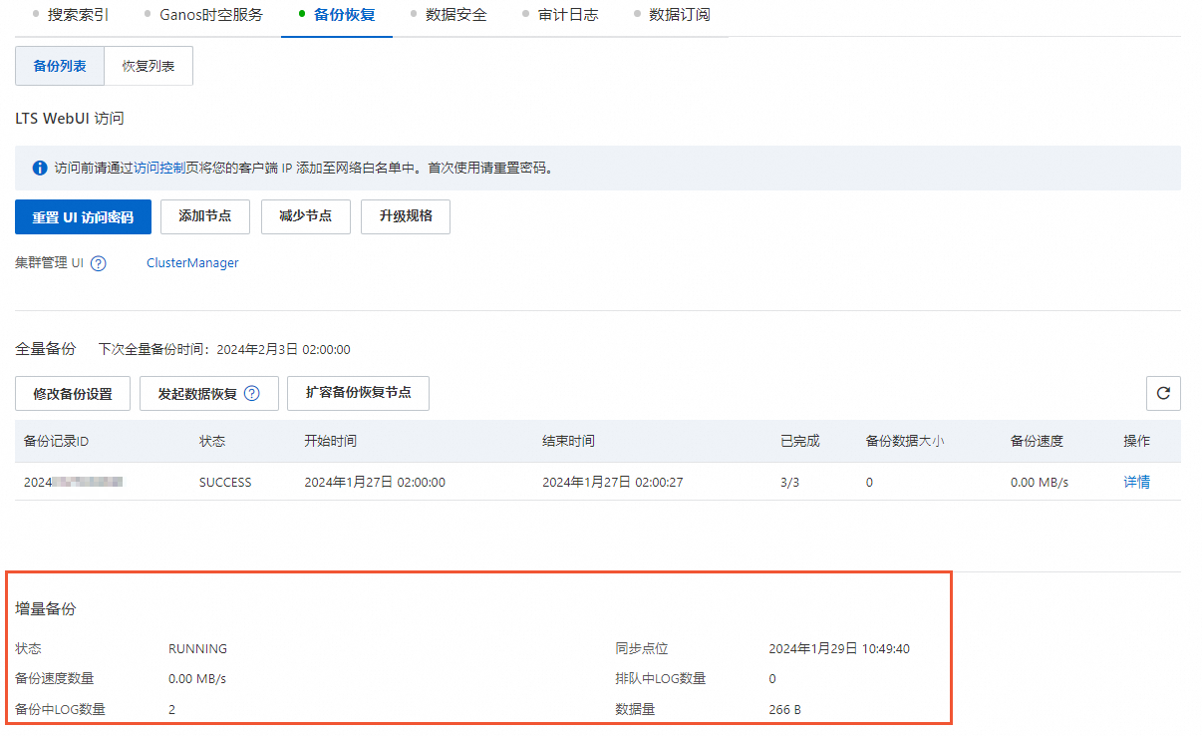The width and height of the screenshot is (1202, 736).
Task: Select the 备份列表 sub-tab
Action: (x=60, y=66)
